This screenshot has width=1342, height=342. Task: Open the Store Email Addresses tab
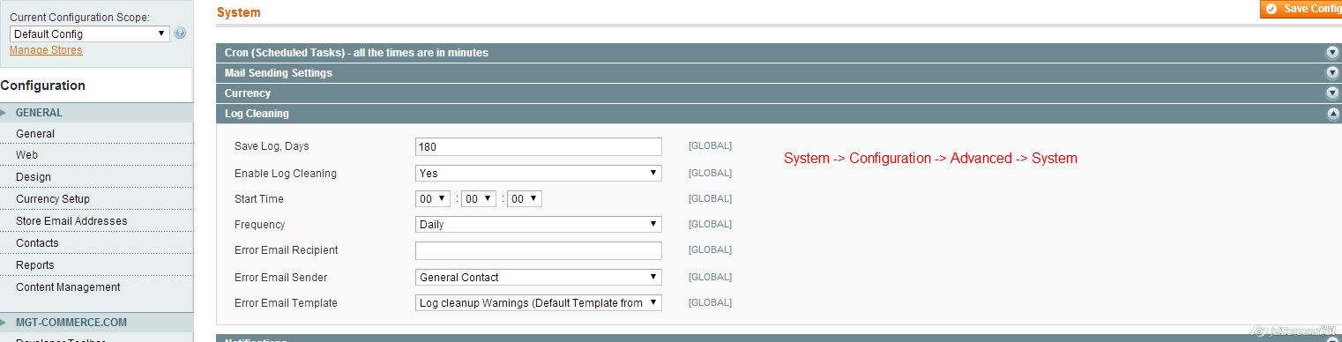[96, 221]
